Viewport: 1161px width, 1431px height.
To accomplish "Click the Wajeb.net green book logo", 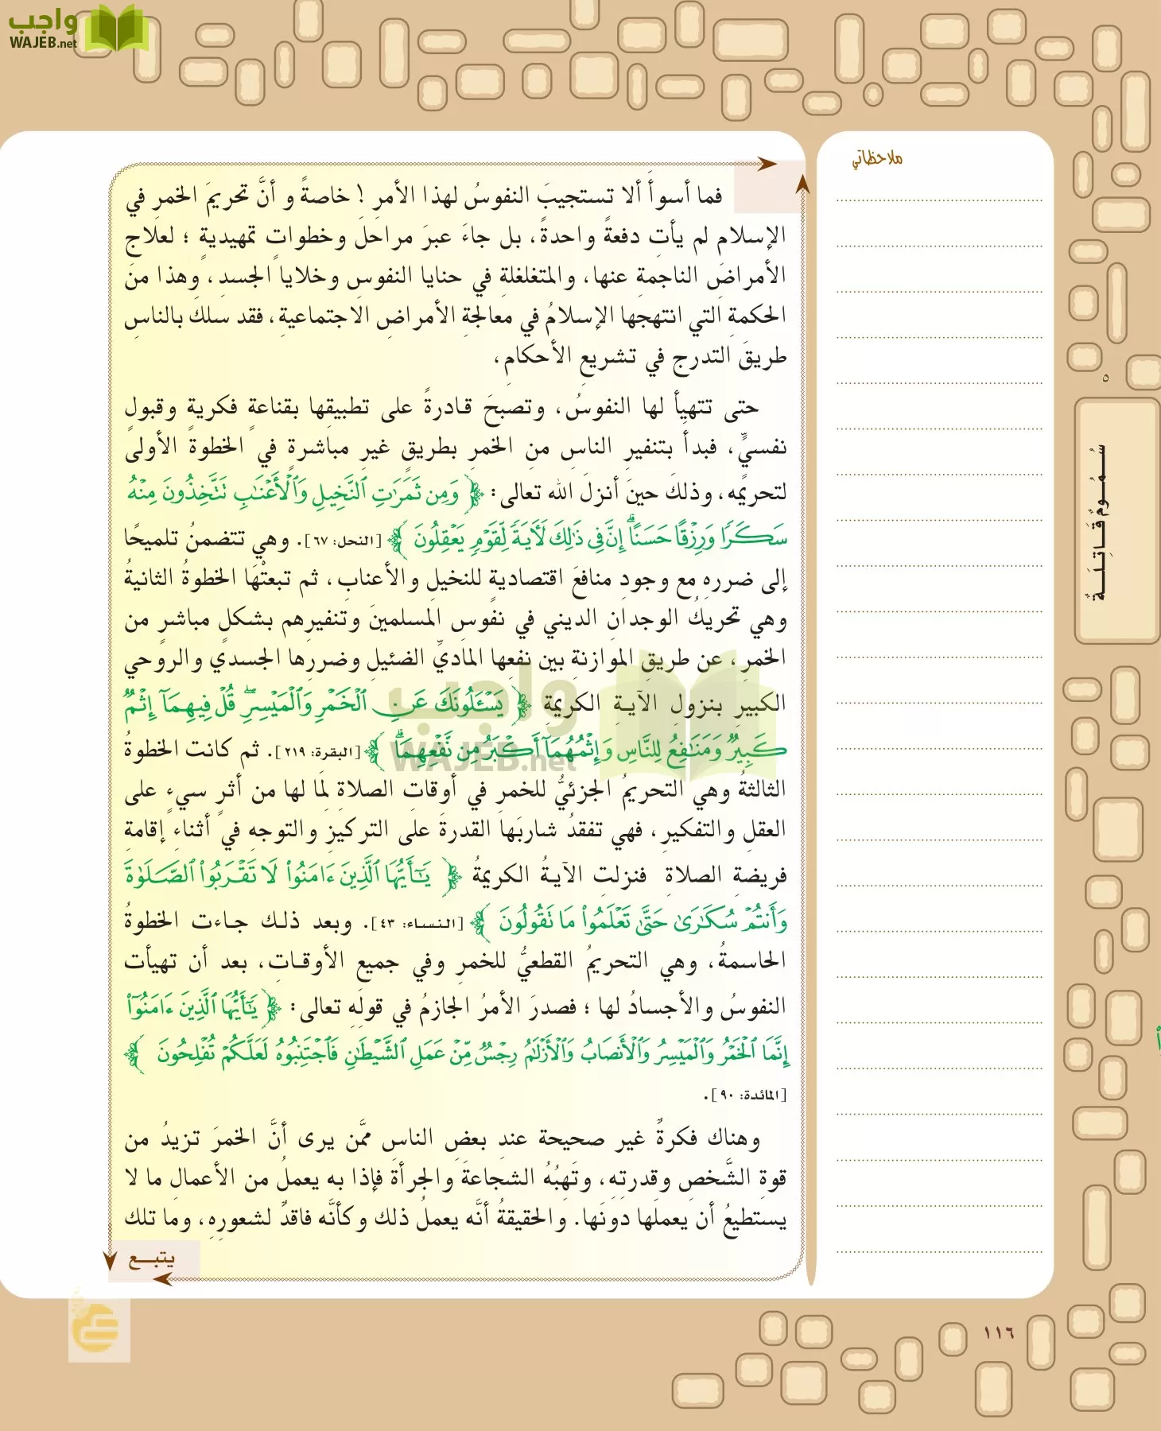I will coord(115,28).
